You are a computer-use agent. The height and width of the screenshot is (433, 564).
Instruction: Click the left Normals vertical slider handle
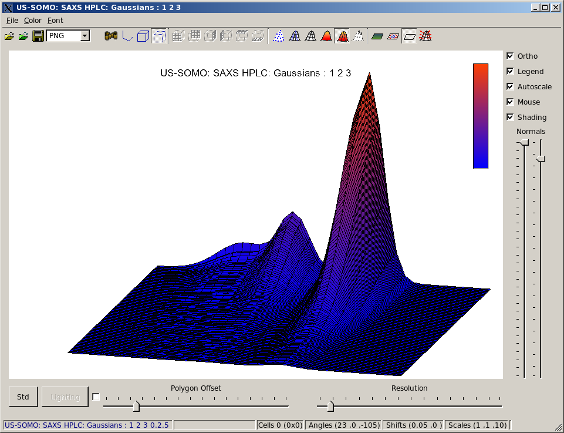pos(525,143)
